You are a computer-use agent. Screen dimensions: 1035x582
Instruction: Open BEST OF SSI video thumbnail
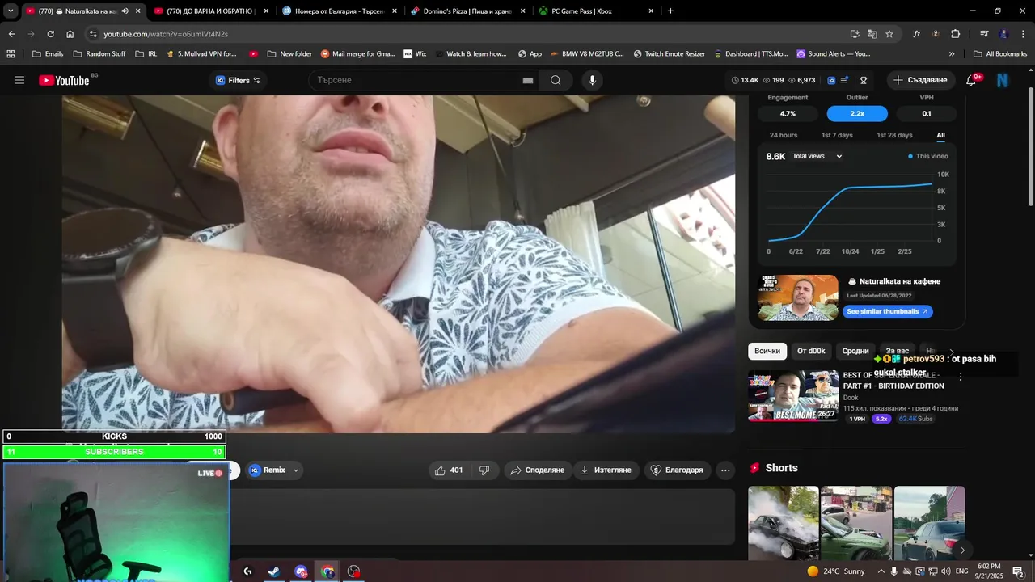tap(793, 396)
